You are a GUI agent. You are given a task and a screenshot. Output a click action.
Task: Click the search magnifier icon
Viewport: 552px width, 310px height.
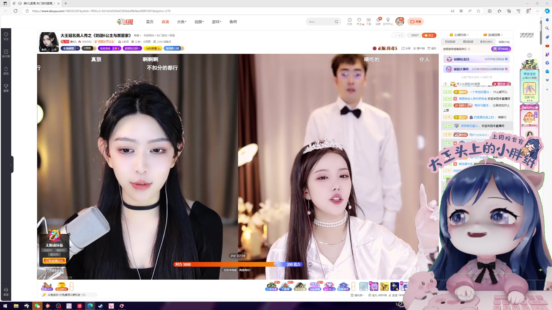pyautogui.click(x=336, y=22)
